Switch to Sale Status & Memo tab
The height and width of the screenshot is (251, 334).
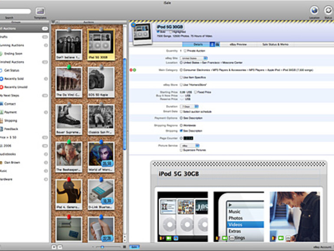(275, 44)
